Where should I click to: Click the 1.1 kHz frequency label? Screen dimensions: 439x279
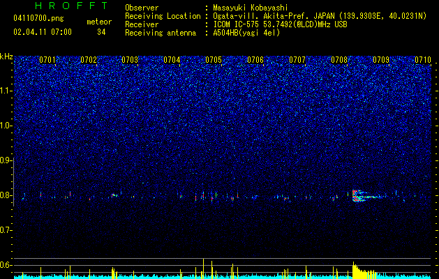point(6,91)
